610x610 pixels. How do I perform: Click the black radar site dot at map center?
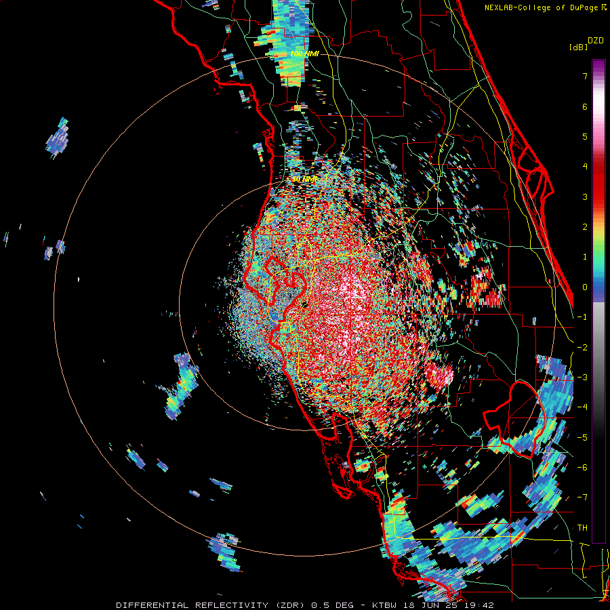pyautogui.click(x=306, y=304)
